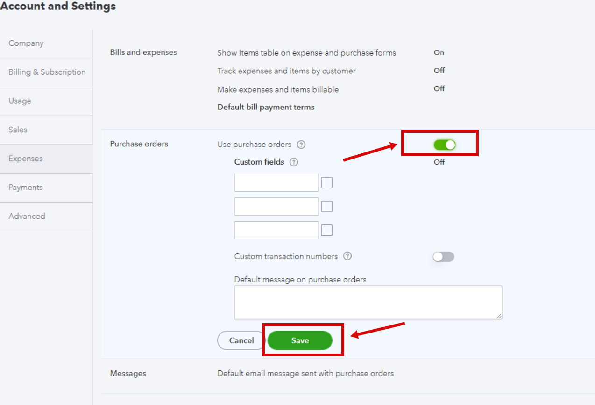The image size is (595, 405).
Task: Click the Default message on purchase orders textarea
Action: 368,303
